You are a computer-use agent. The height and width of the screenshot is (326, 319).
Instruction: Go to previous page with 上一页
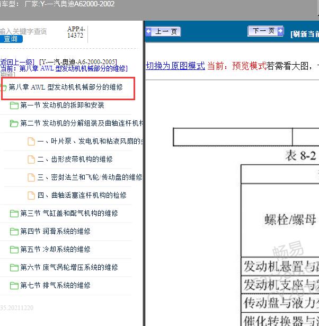pyautogui.click(x=163, y=32)
